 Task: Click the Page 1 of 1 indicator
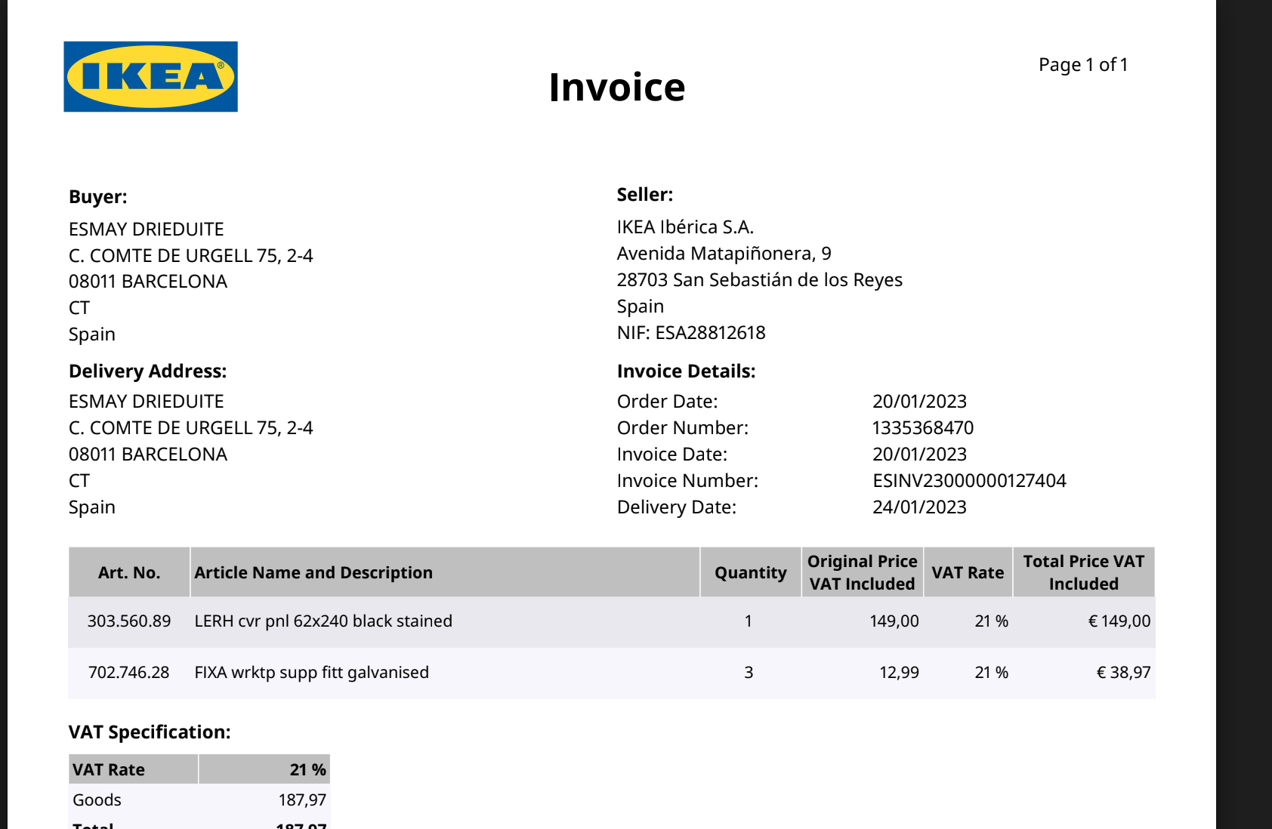pos(1082,65)
